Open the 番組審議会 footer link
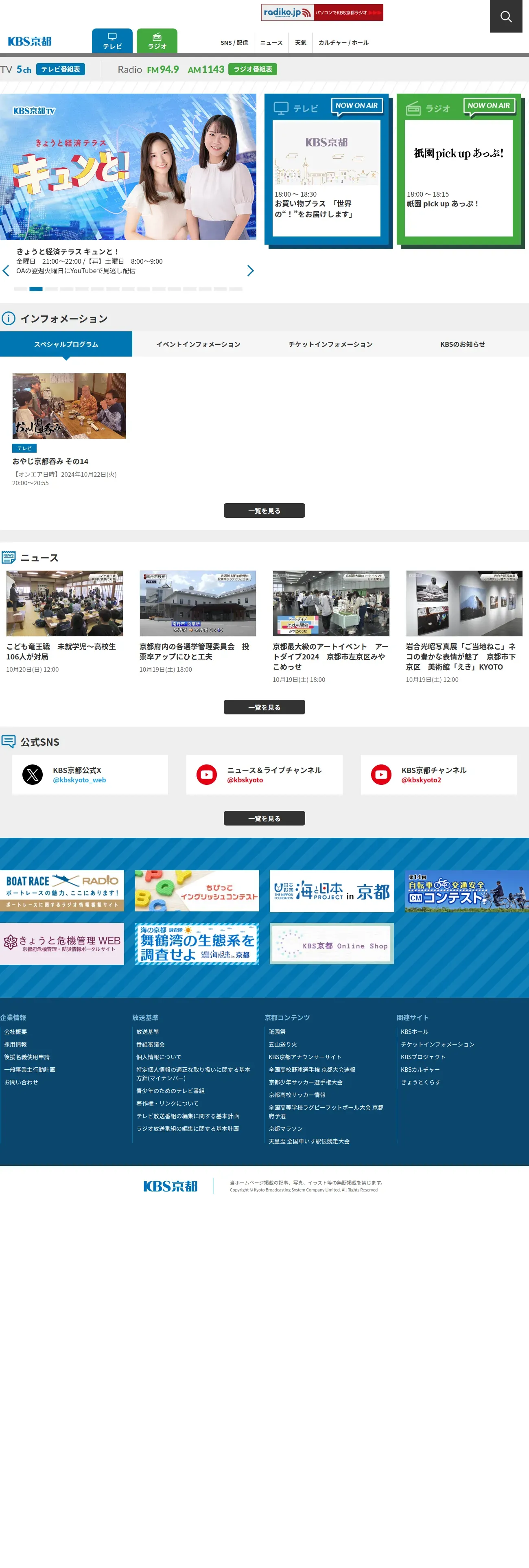 coord(151,1045)
